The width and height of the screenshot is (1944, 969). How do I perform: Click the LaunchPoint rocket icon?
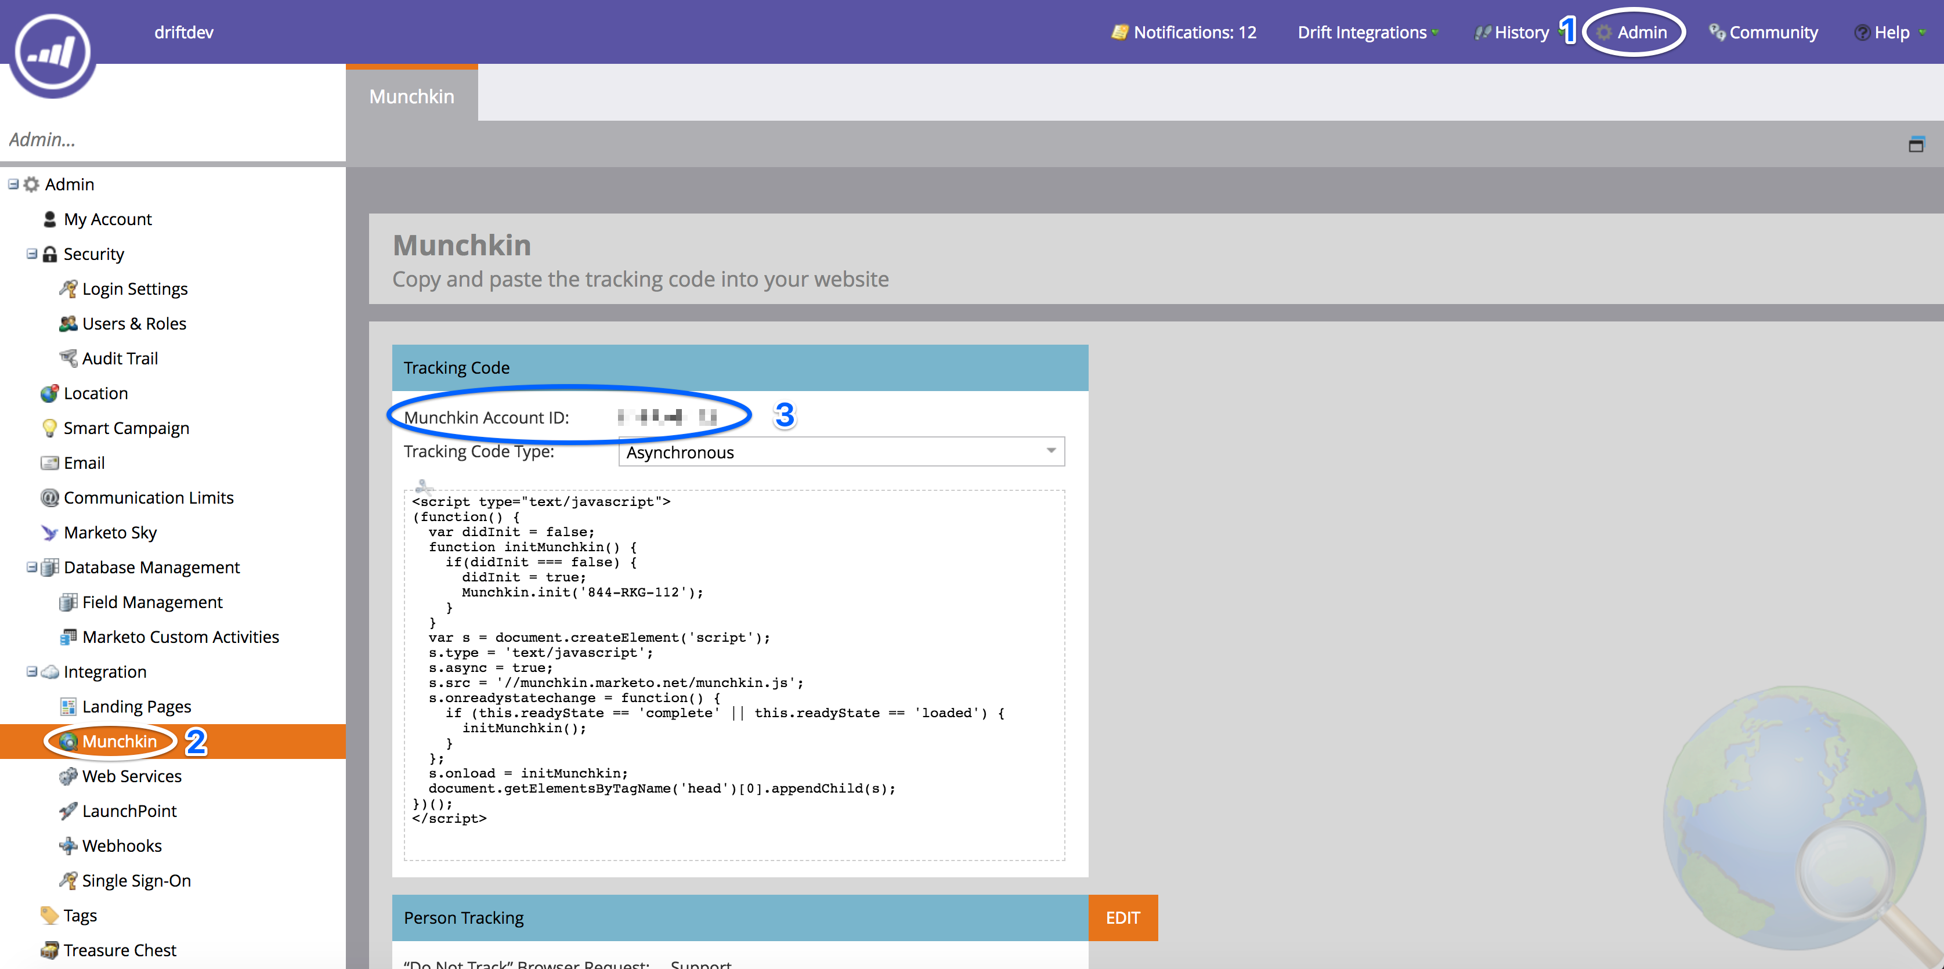point(68,811)
